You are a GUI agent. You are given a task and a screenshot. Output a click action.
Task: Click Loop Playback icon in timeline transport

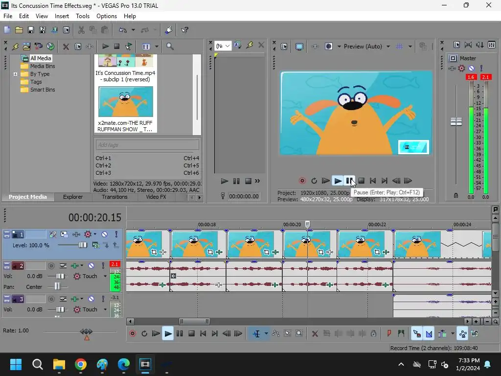(144, 334)
